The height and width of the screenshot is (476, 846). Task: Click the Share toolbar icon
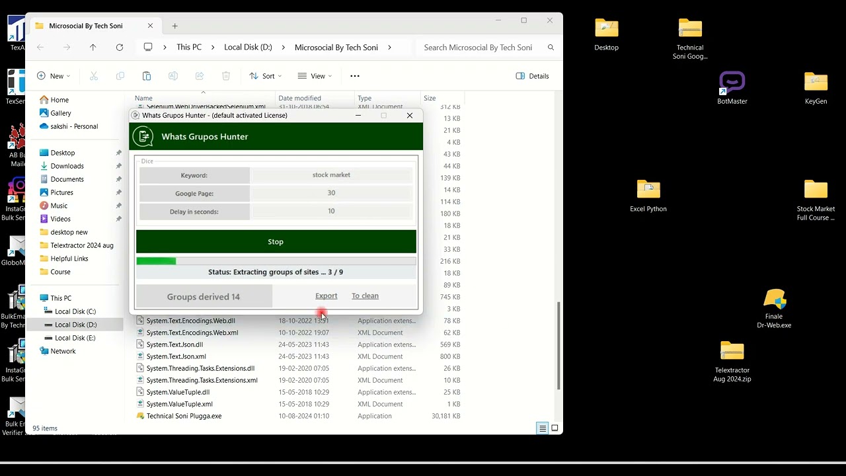tap(200, 76)
